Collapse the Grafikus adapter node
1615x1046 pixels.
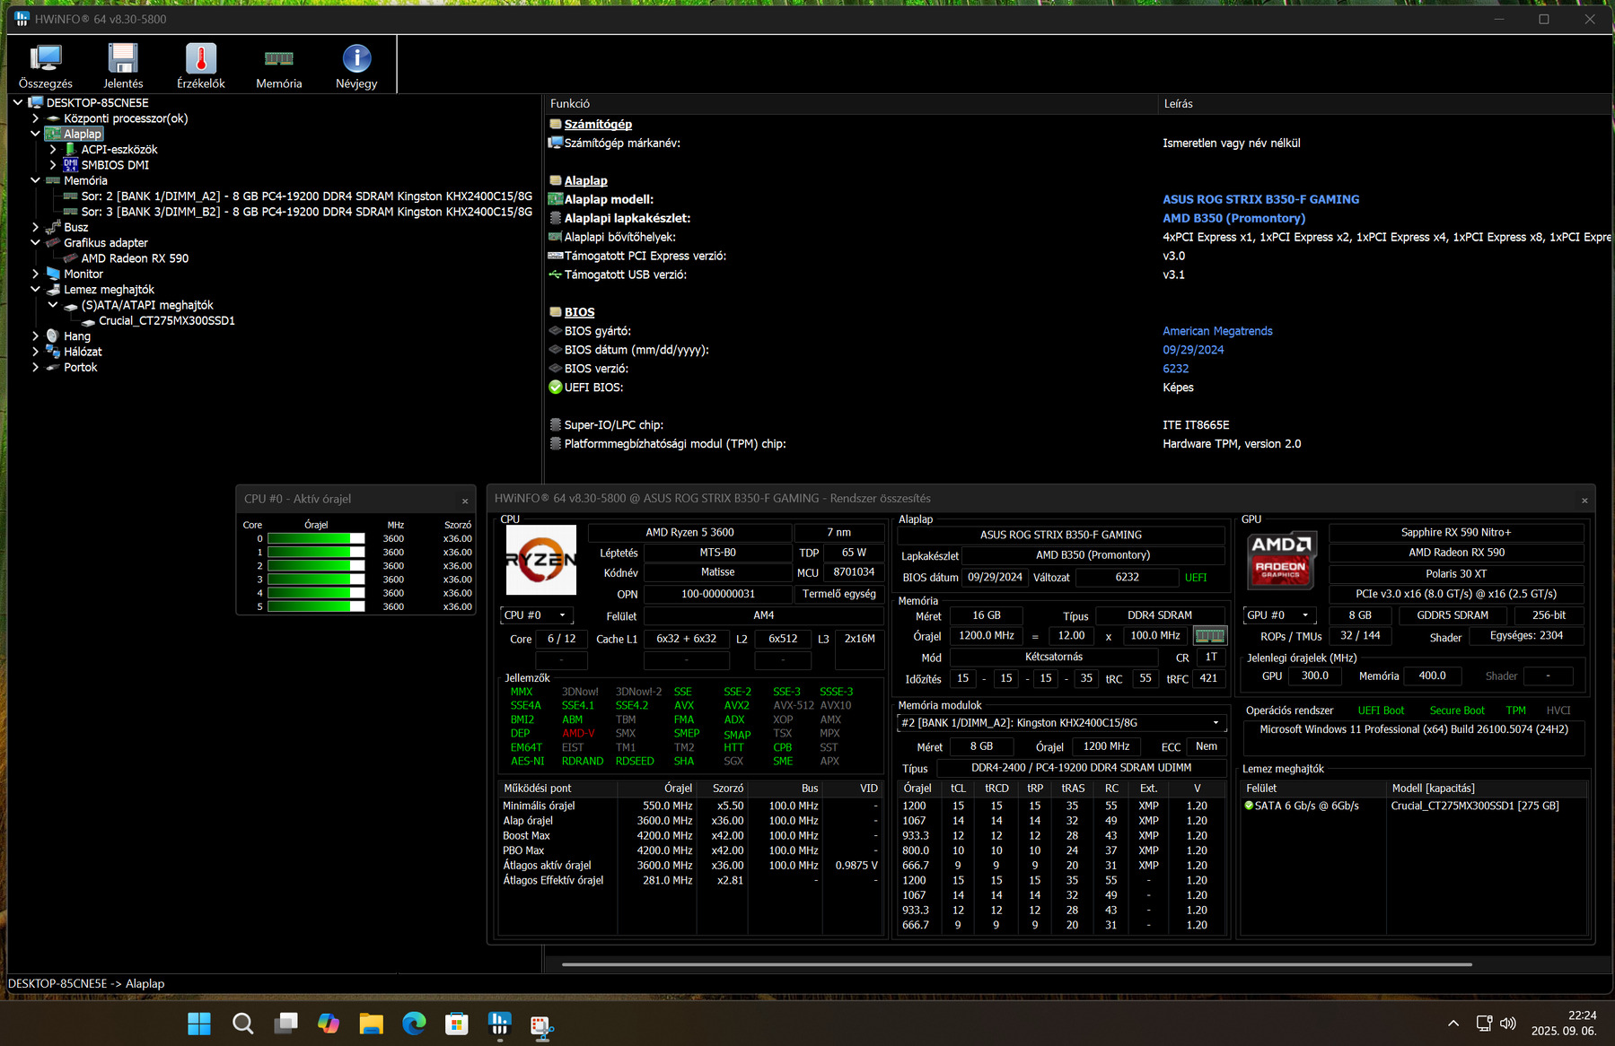[35, 242]
